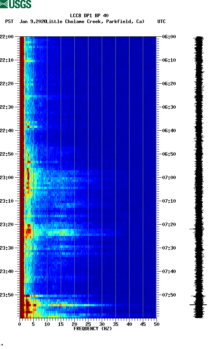Image resolution: width=216 pixels, height=349 pixels.
Task: Click the 23:20 PST time label
Action: [7, 225]
